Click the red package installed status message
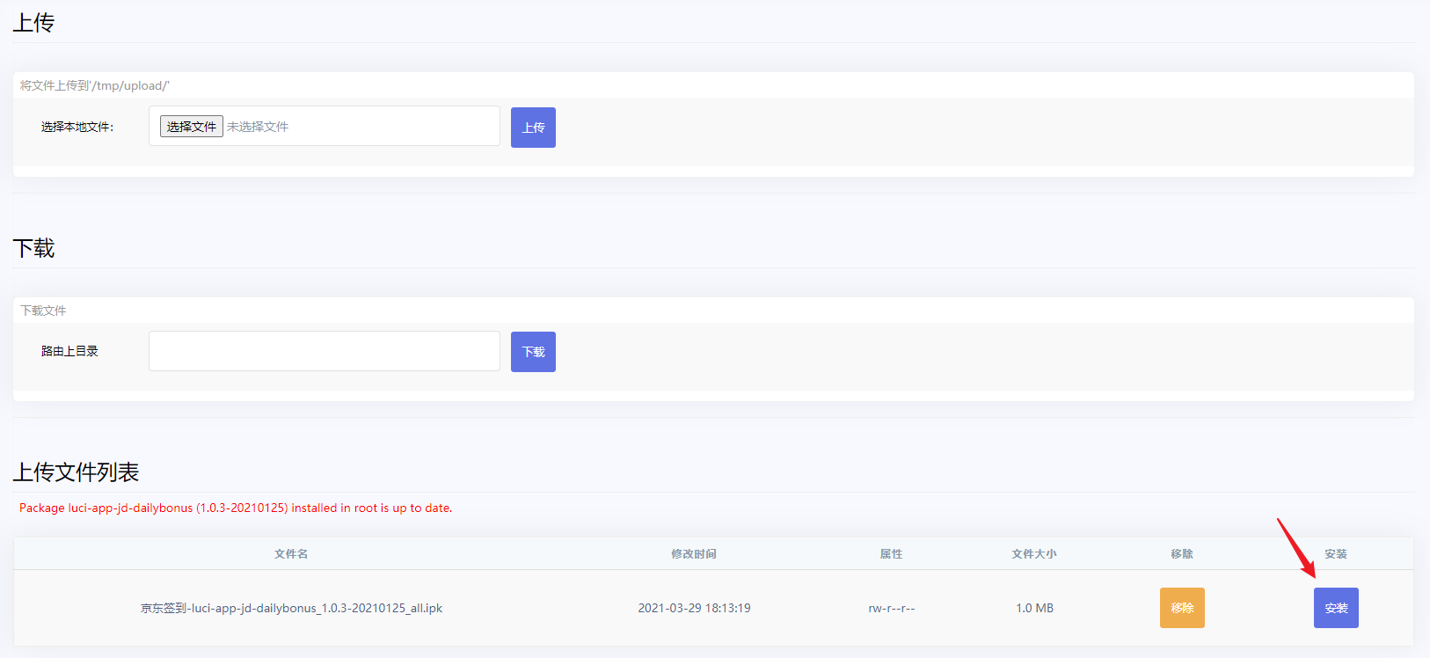The width and height of the screenshot is (1430, 658). click(x=236, y=508)
